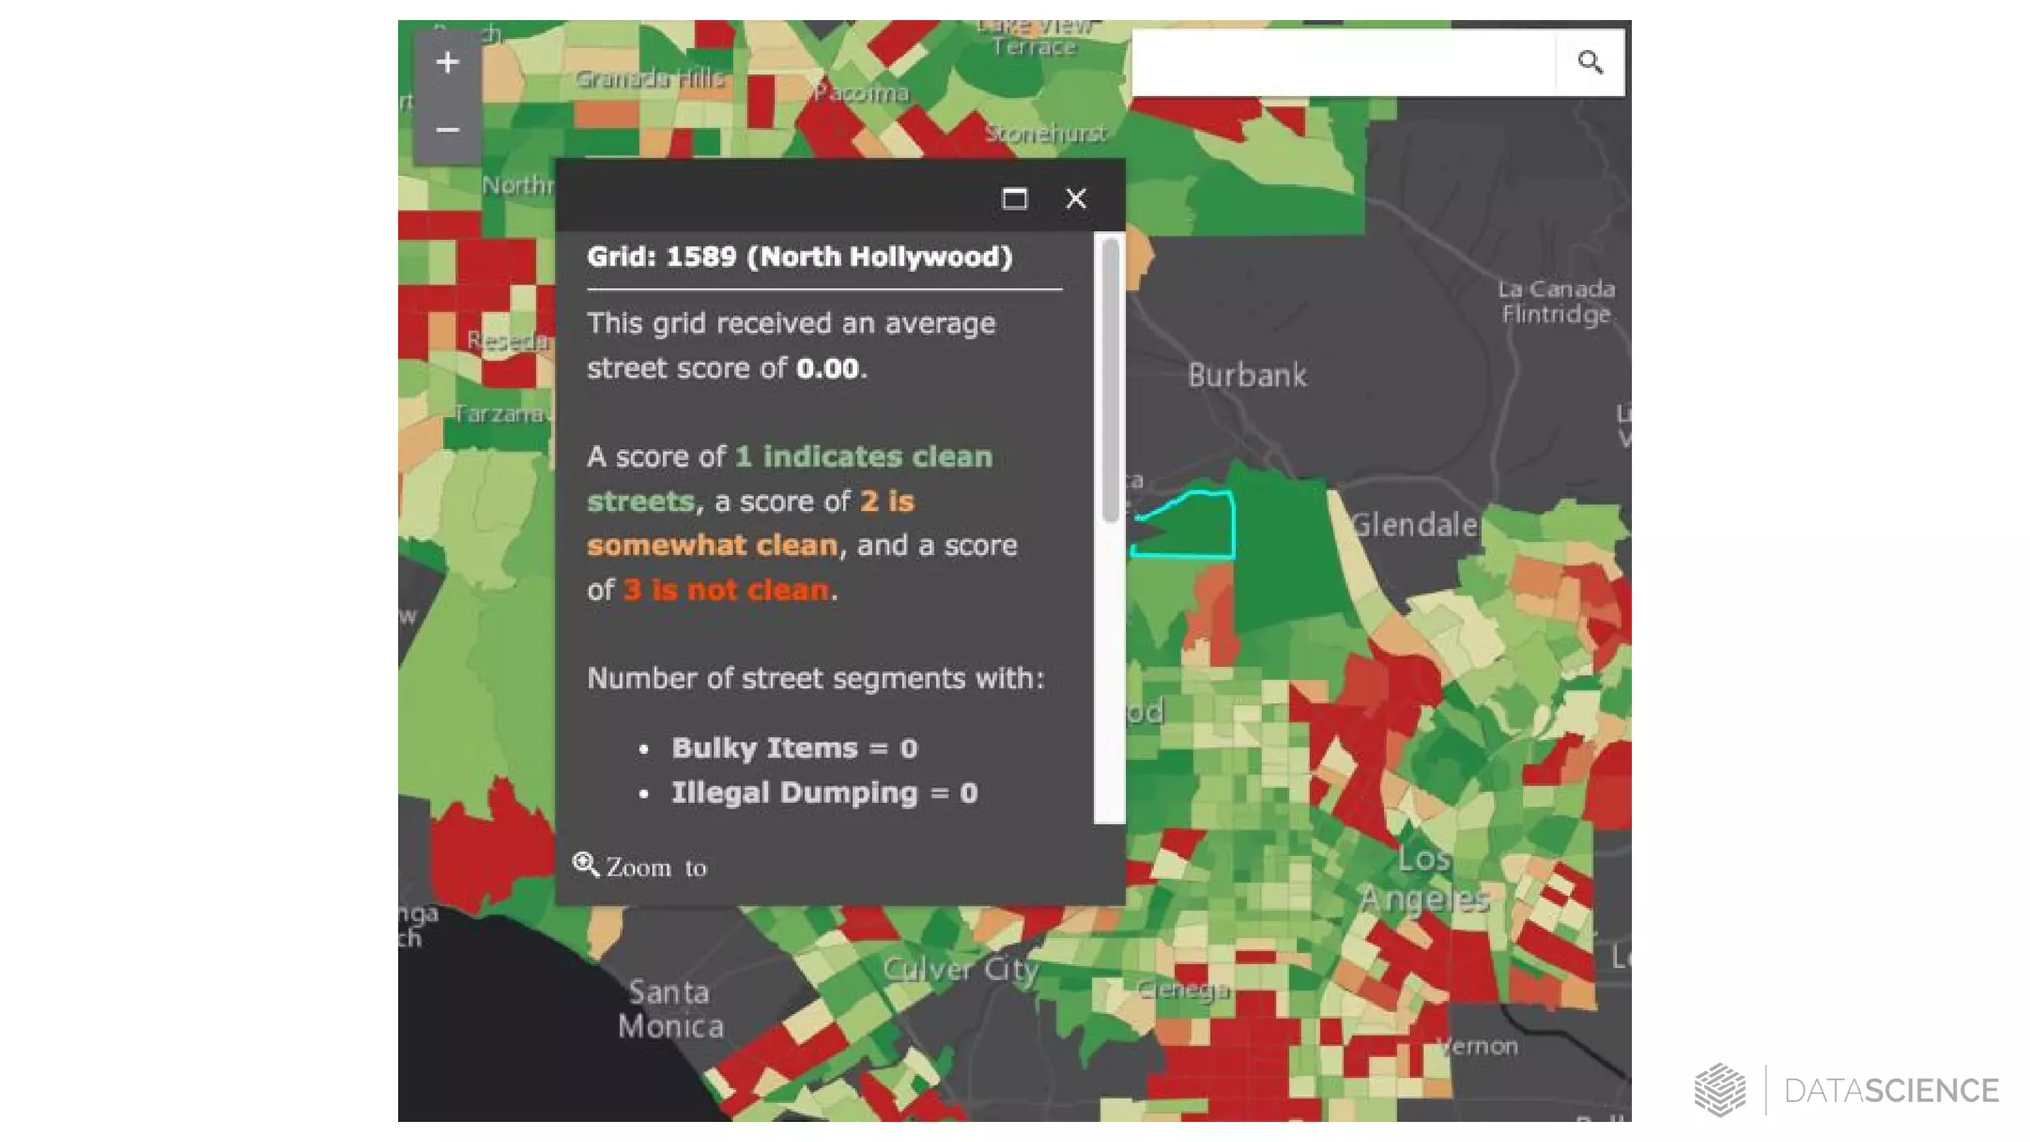The width and height of the screenshot is (2030, 1142).
Task: Maximize the grid info popup
Action: click(1014, 199)
